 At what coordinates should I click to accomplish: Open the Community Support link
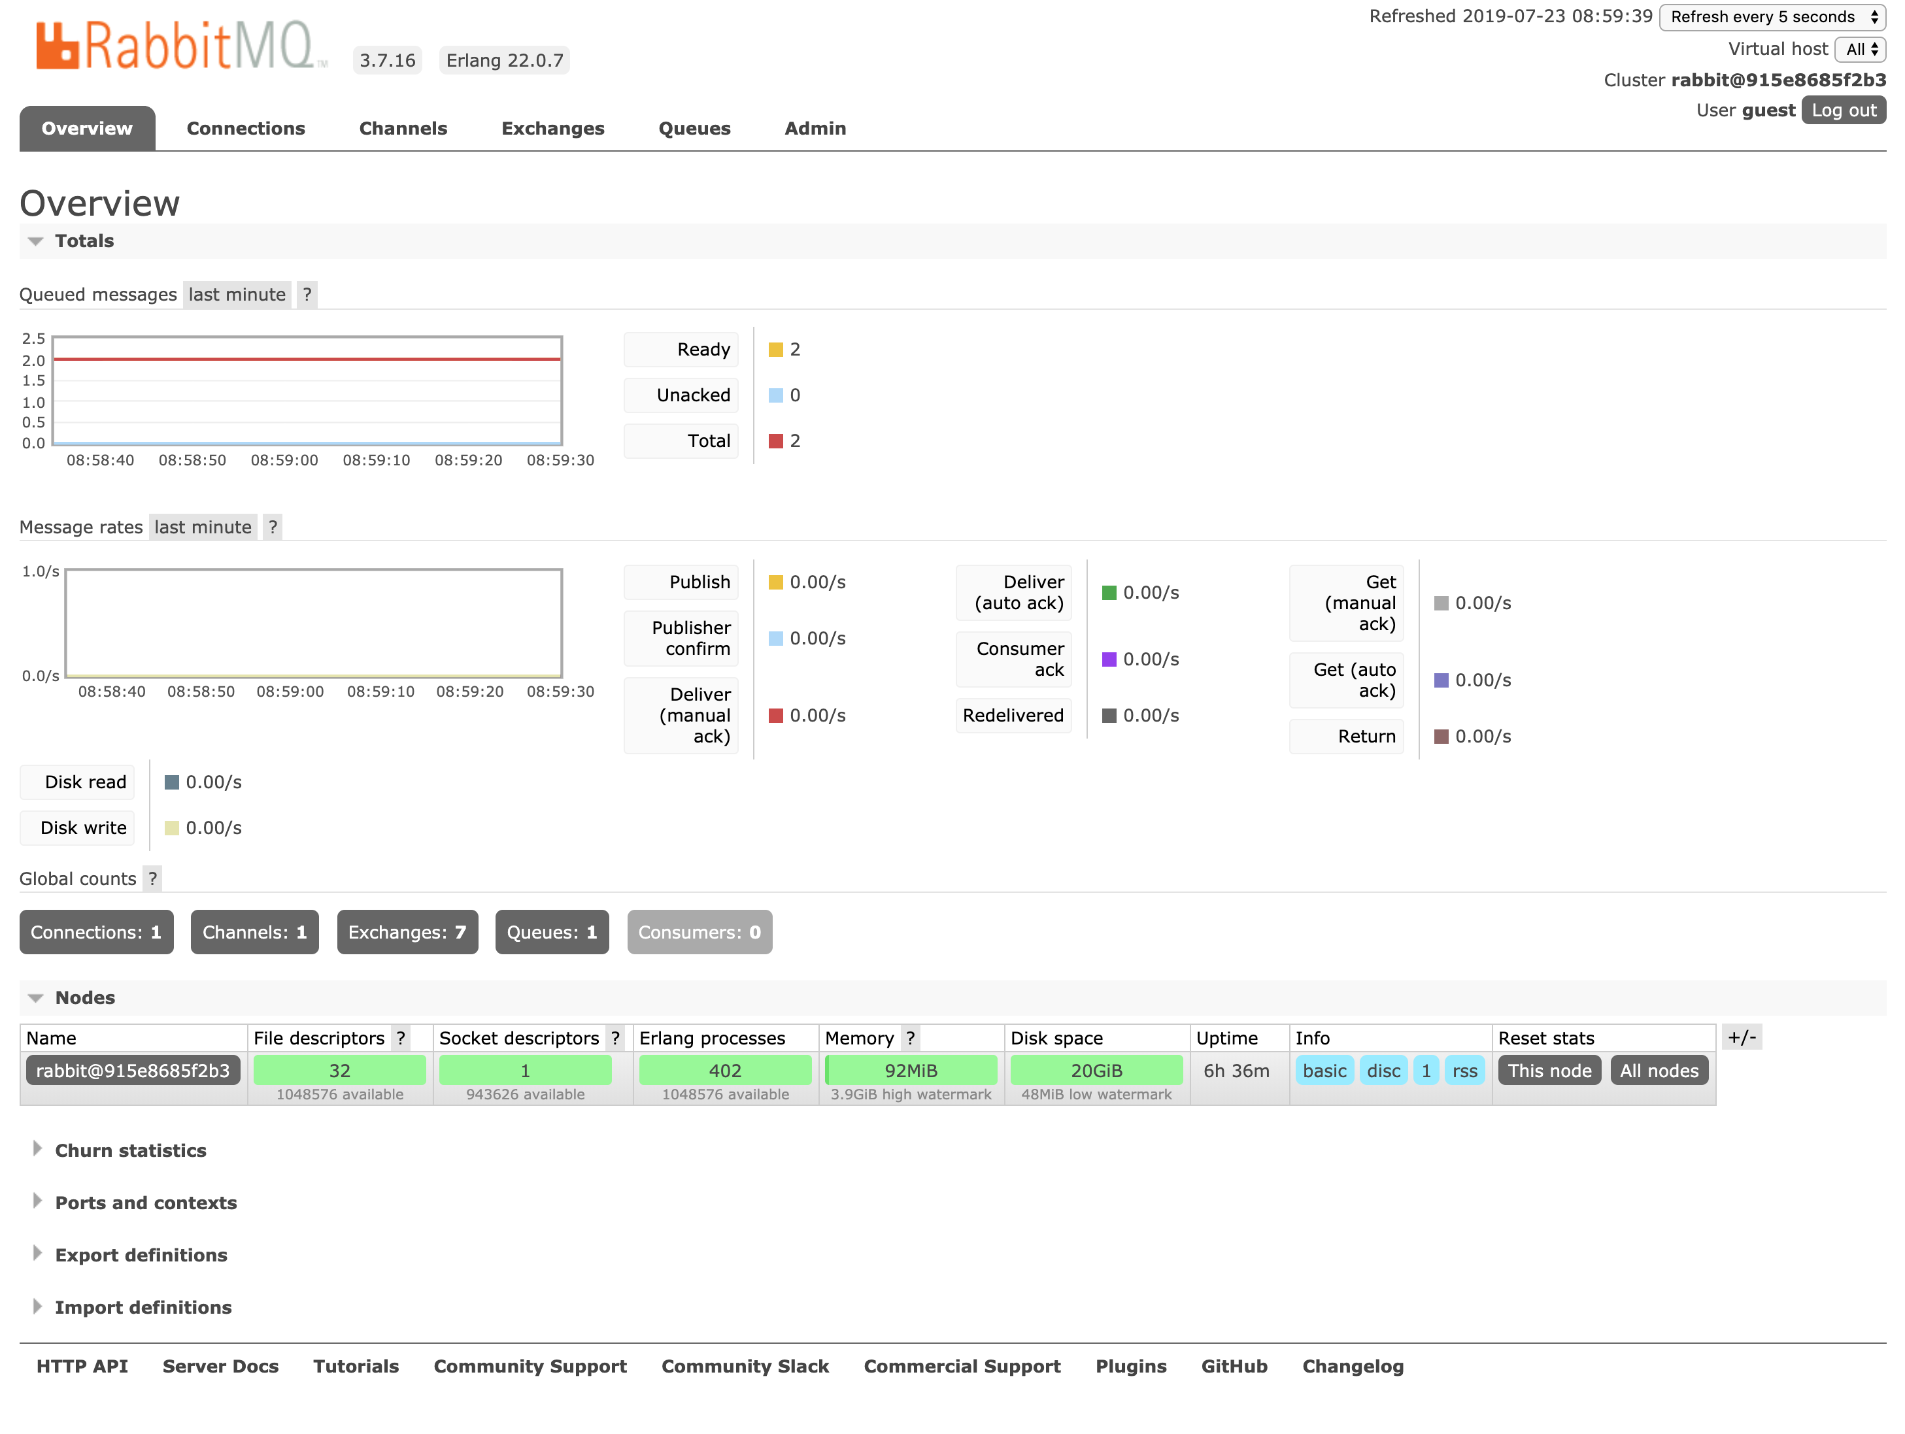[530, 1366]
